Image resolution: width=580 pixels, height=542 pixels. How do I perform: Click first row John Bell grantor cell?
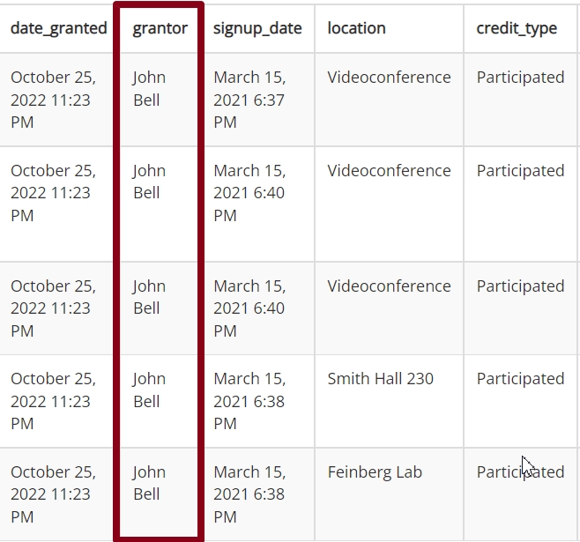pos(149,89)
